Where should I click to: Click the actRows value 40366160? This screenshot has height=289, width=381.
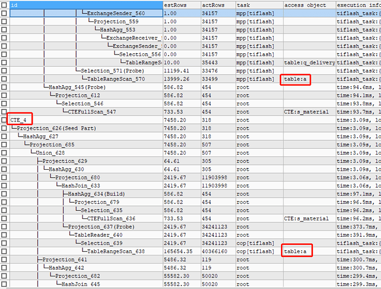coord(214,251)
